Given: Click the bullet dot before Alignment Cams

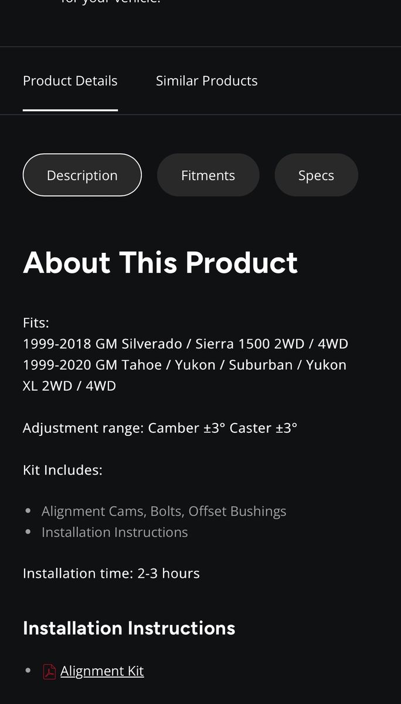Looking at the screenshot, I should (x=28, y=512).
